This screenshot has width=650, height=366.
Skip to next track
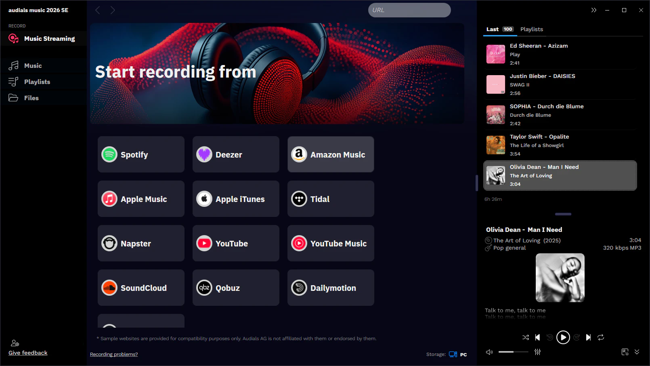click(589, 337)
